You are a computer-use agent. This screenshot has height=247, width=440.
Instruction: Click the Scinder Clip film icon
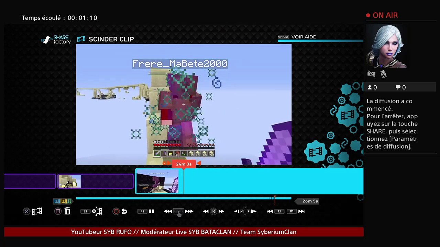[81, 39]
